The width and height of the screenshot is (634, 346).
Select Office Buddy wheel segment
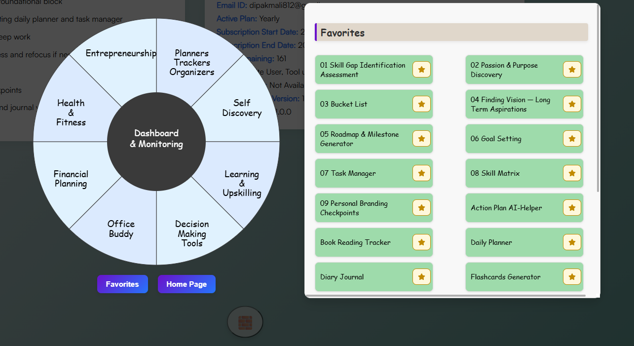(121, 229)
